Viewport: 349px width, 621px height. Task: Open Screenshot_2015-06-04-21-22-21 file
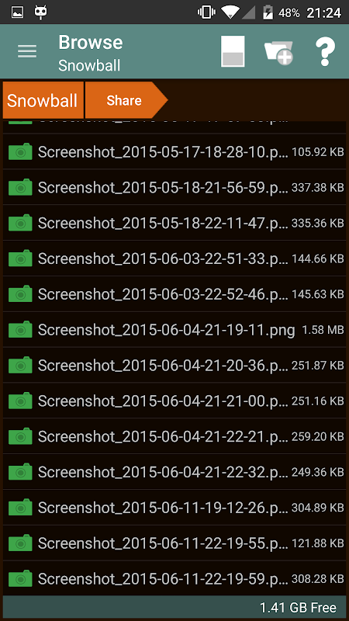[x=174, y=436]
